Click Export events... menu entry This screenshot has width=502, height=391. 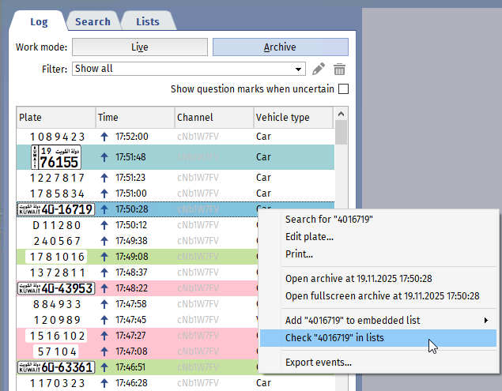tap(319, 363)
